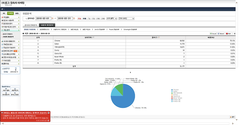Switch to the PC tab

(4, 13)
